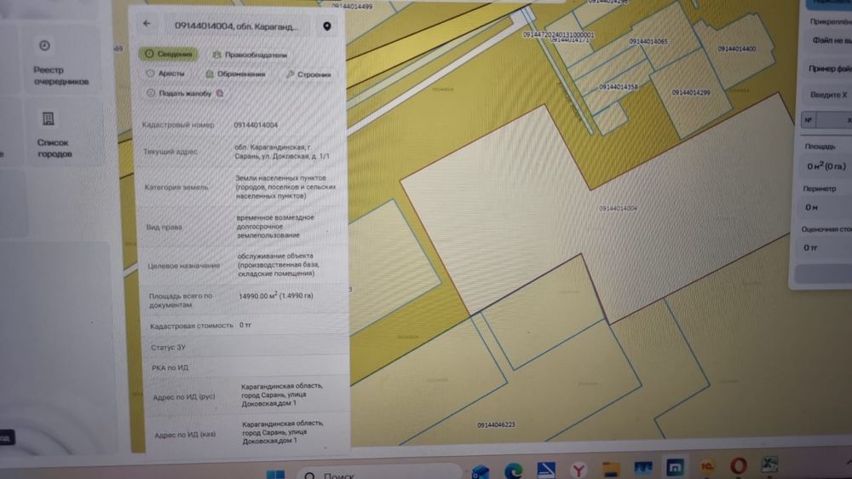Viewport: 852px width, 479px height.
Task: Open the Windows Start menu
Action: pos(275,474)
